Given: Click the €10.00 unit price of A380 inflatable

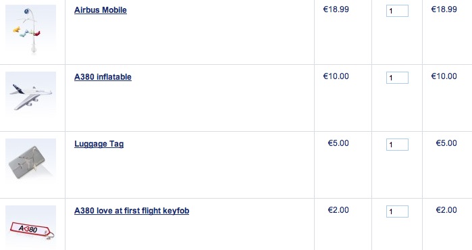Looking at the screenshot, I should [336, 76].
